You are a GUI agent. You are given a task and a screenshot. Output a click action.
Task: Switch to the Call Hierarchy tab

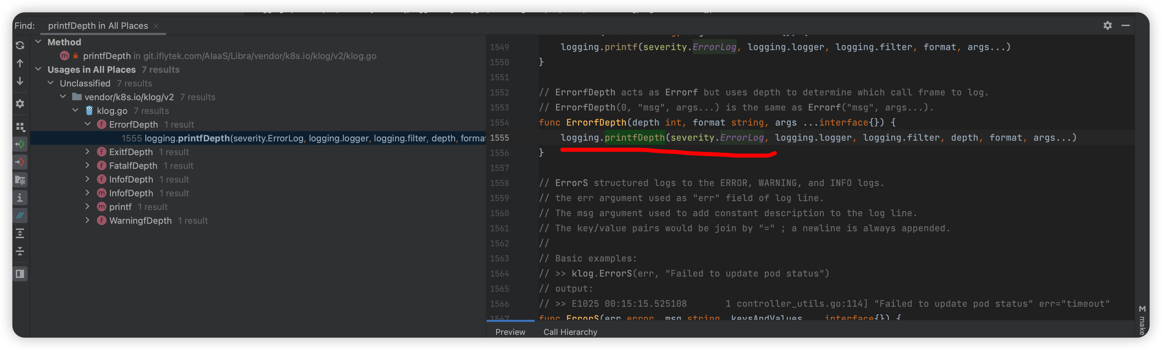point(570,332)
